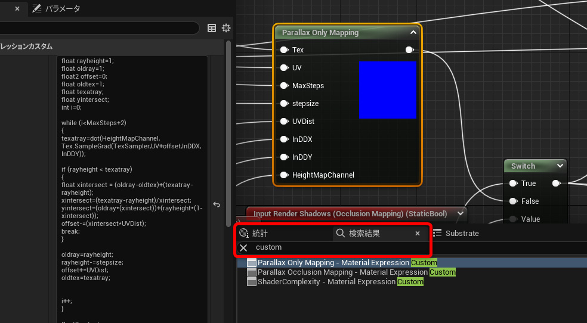Viewport: 587px width, 323px height.
Task: Reset the code property to default arrow
Action: coord(217,204)
